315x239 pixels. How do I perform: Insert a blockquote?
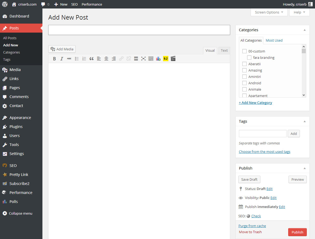(x=91, y=59)
